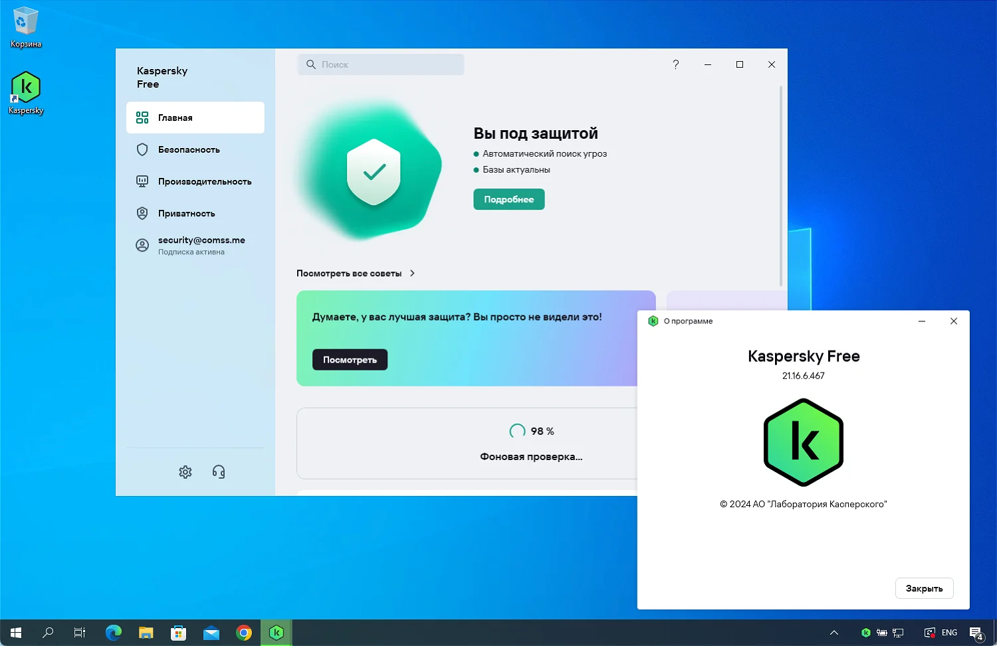Open help with the question mark icon

point(676,64)
